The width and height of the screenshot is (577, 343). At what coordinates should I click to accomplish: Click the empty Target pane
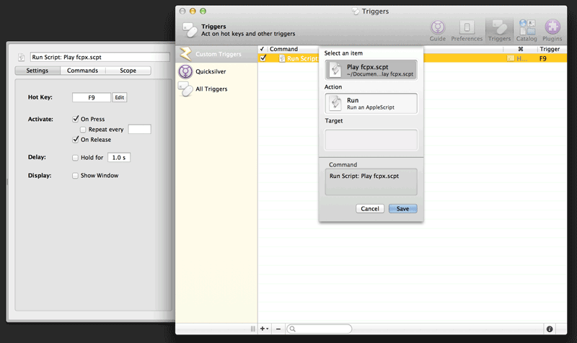click(x=371, y=139)
